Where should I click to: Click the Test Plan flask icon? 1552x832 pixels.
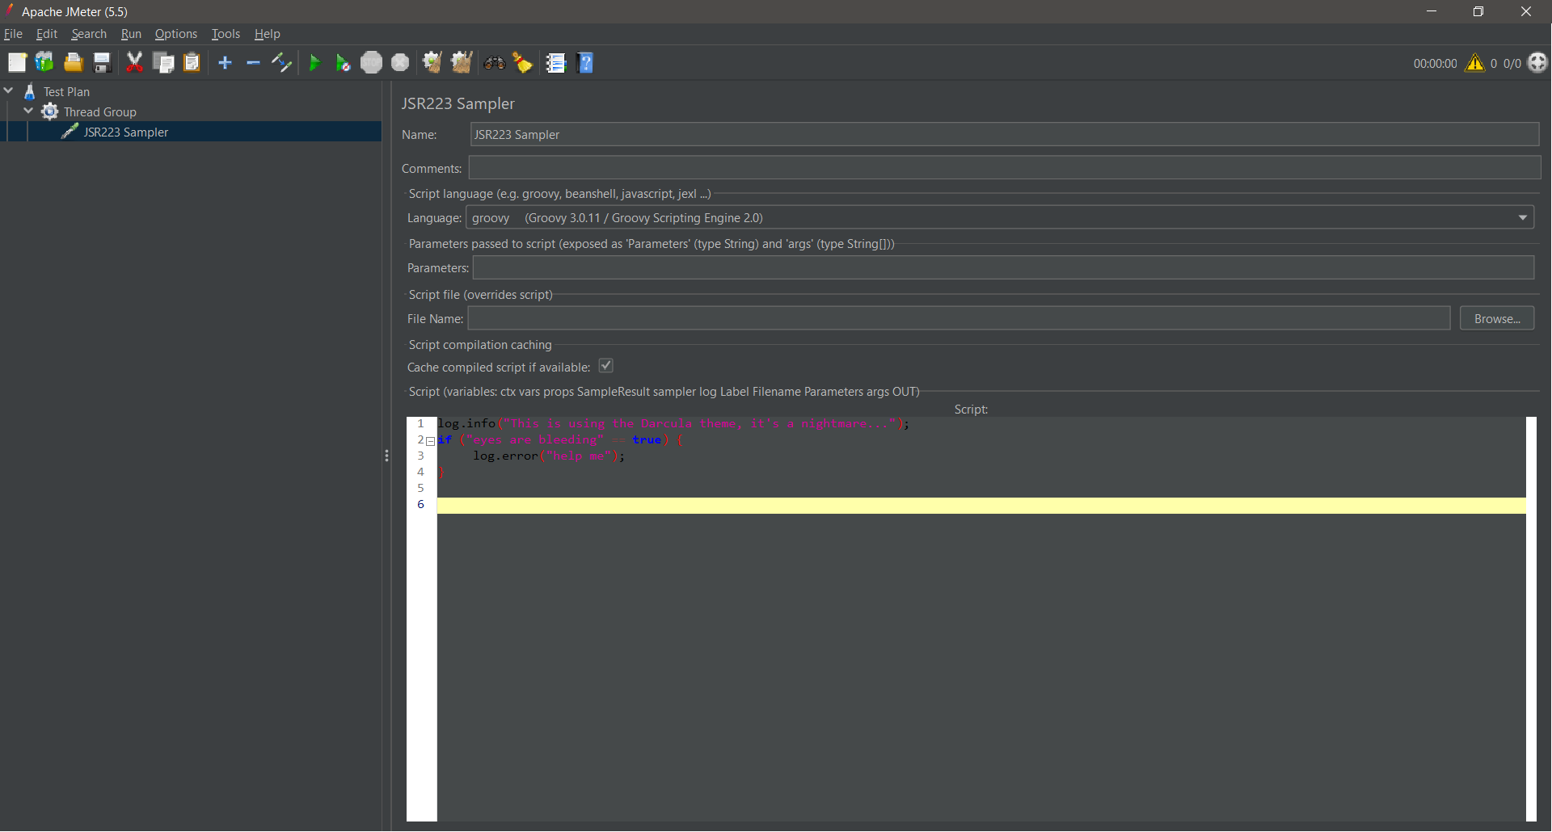pos(30,91)
